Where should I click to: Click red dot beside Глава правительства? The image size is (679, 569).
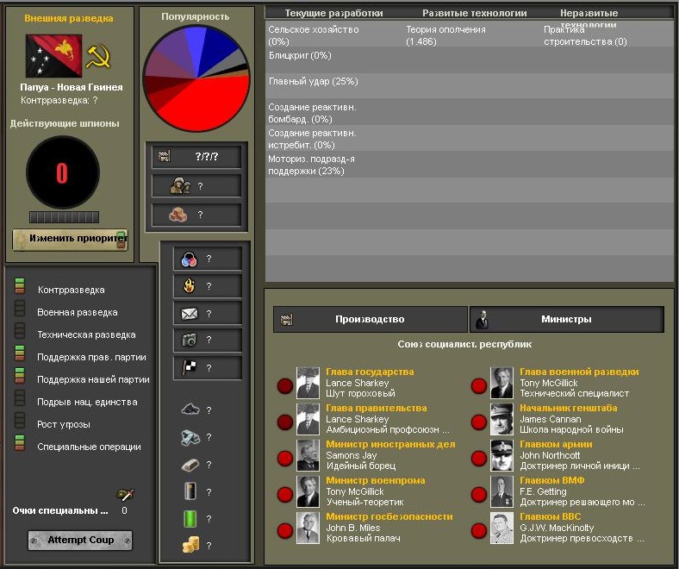point(285,422)
